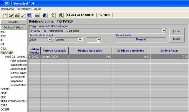
Task: Click the 8109-02 PIS Faturamento combo text
Action: (55, 31)
